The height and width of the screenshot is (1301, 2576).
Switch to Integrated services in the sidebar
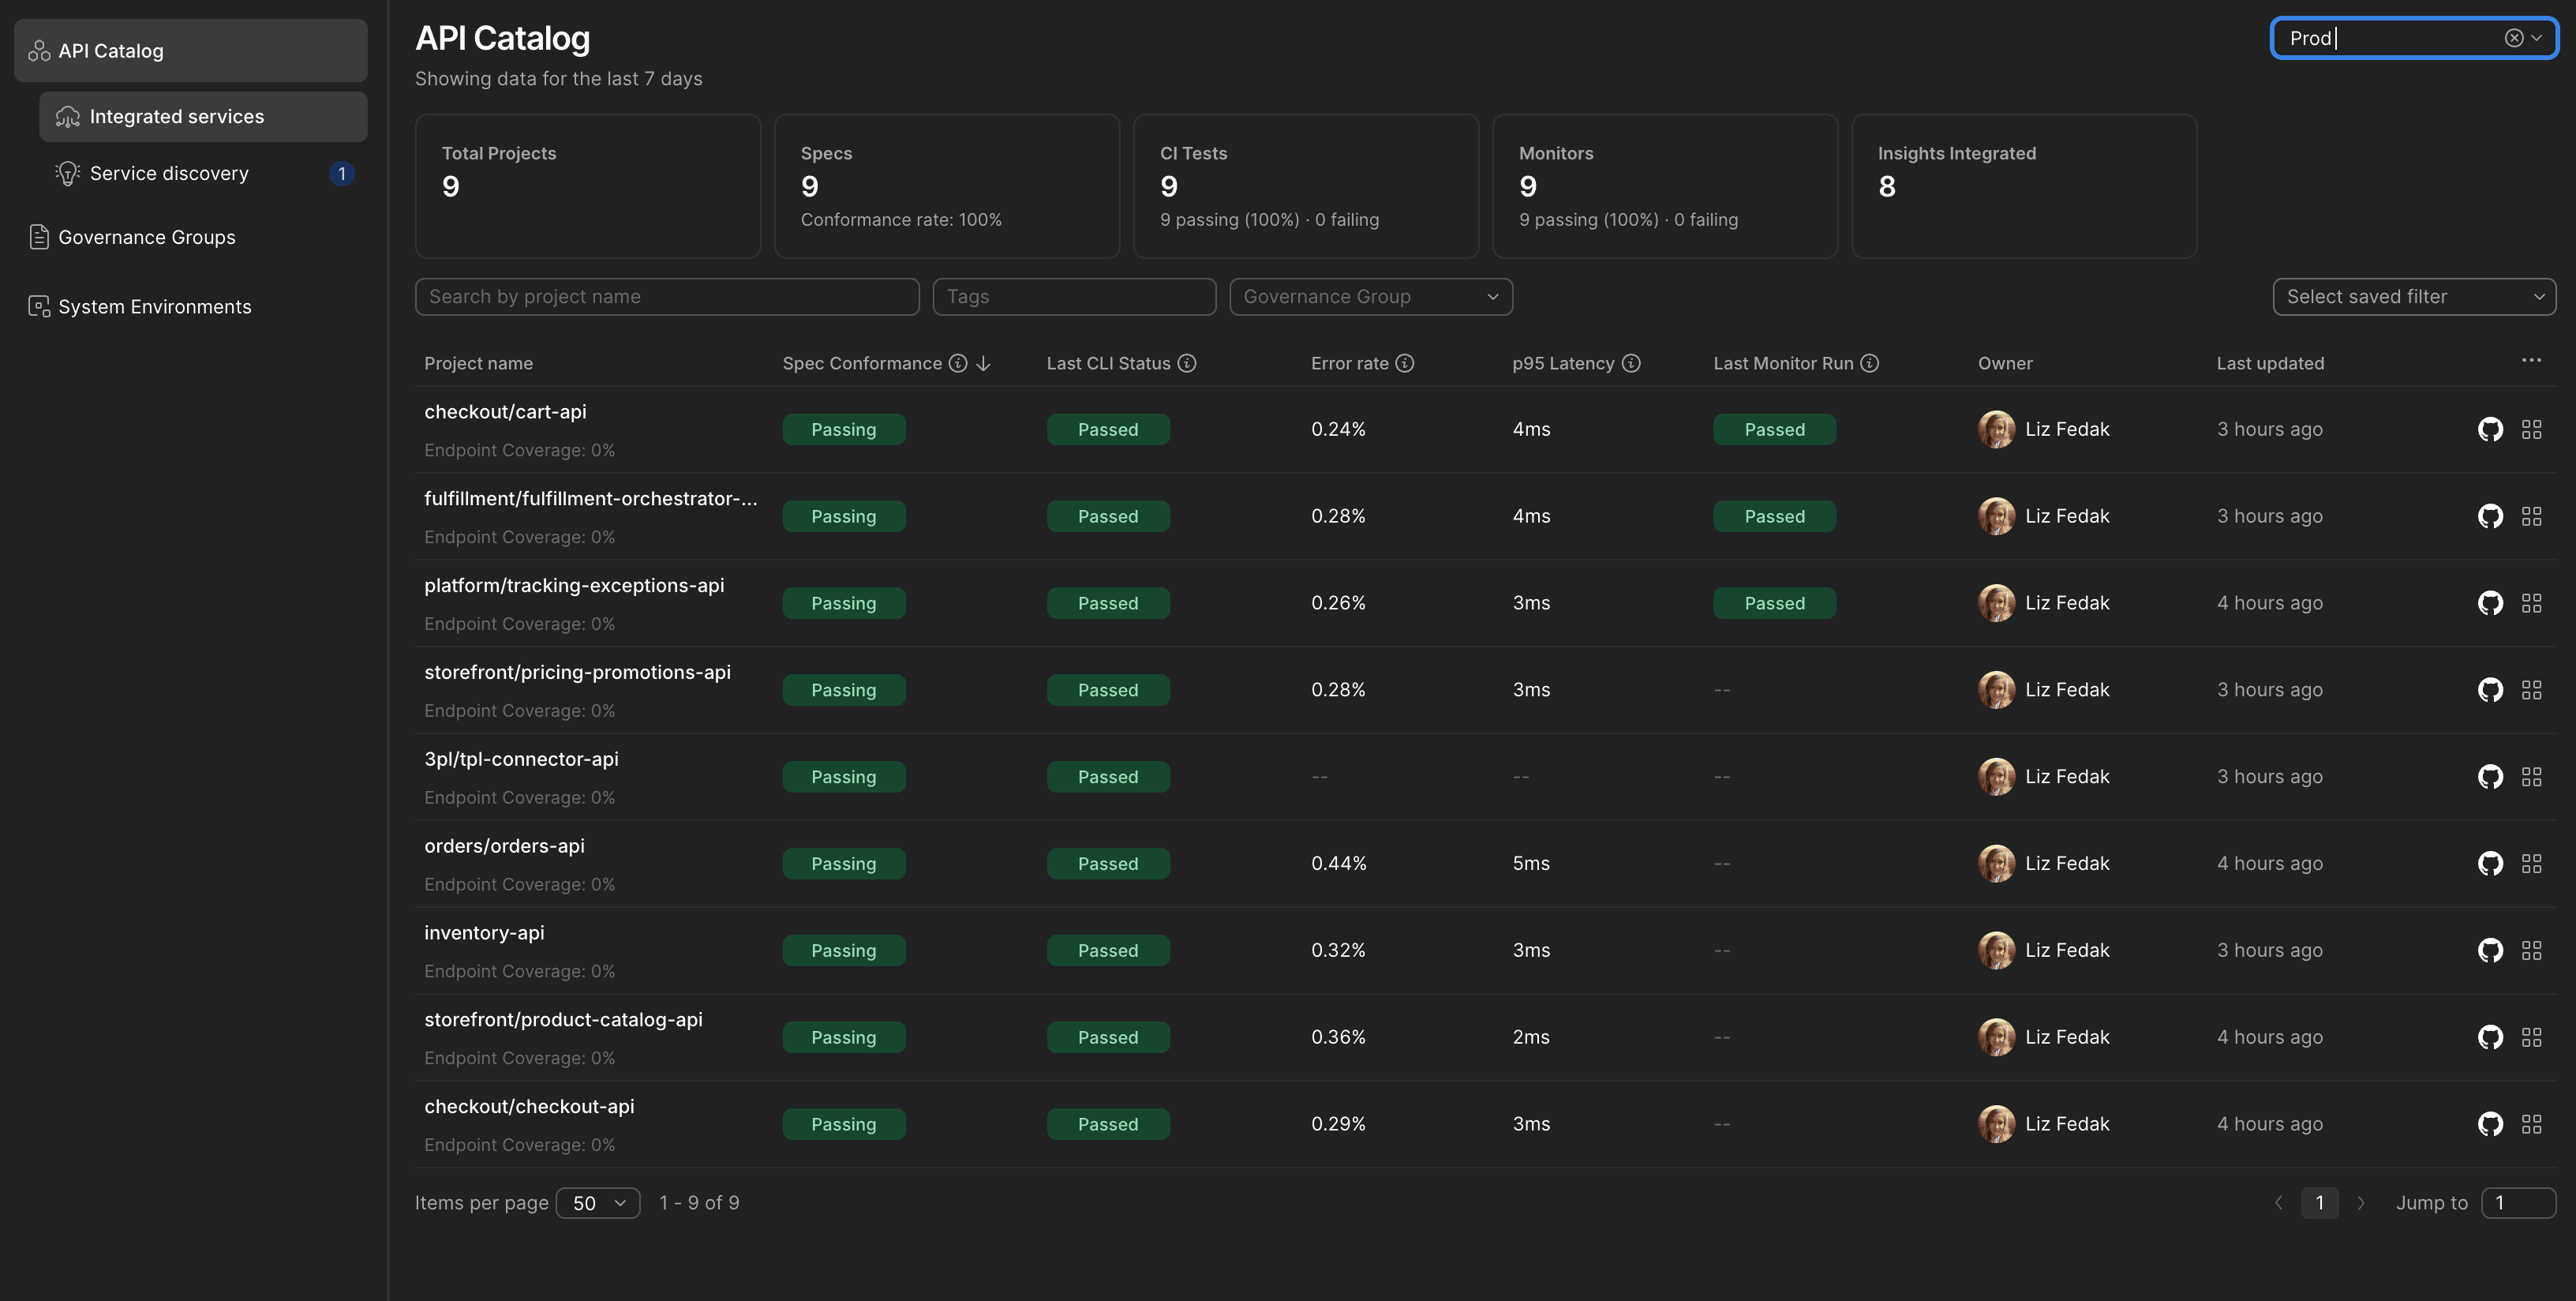[x=177, y=116]
